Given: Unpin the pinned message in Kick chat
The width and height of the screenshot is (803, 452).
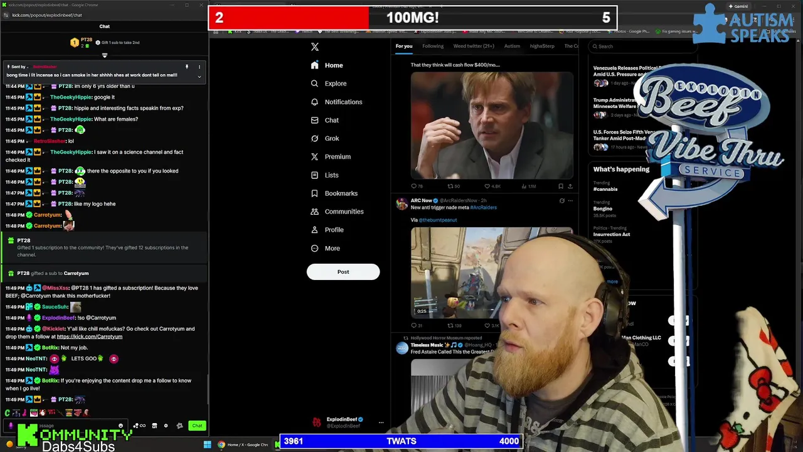Looking at the screenshot, I should pyautogui.click(x=186, y=67).
